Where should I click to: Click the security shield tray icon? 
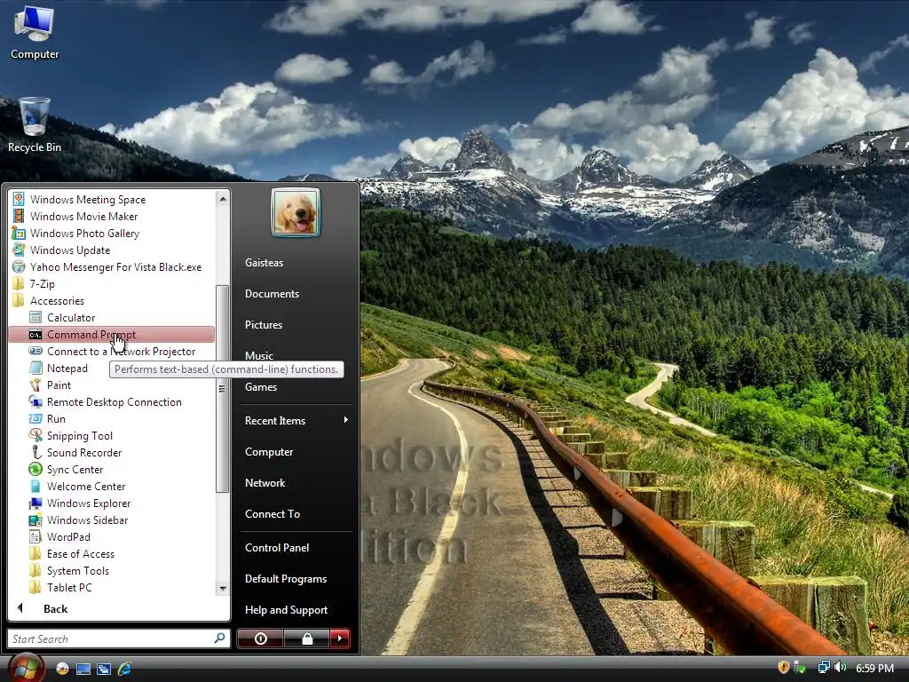pyautogui.click(x=783, y=668)
